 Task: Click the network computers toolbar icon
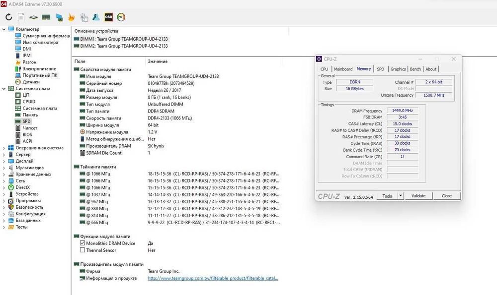tap(59, 17)
